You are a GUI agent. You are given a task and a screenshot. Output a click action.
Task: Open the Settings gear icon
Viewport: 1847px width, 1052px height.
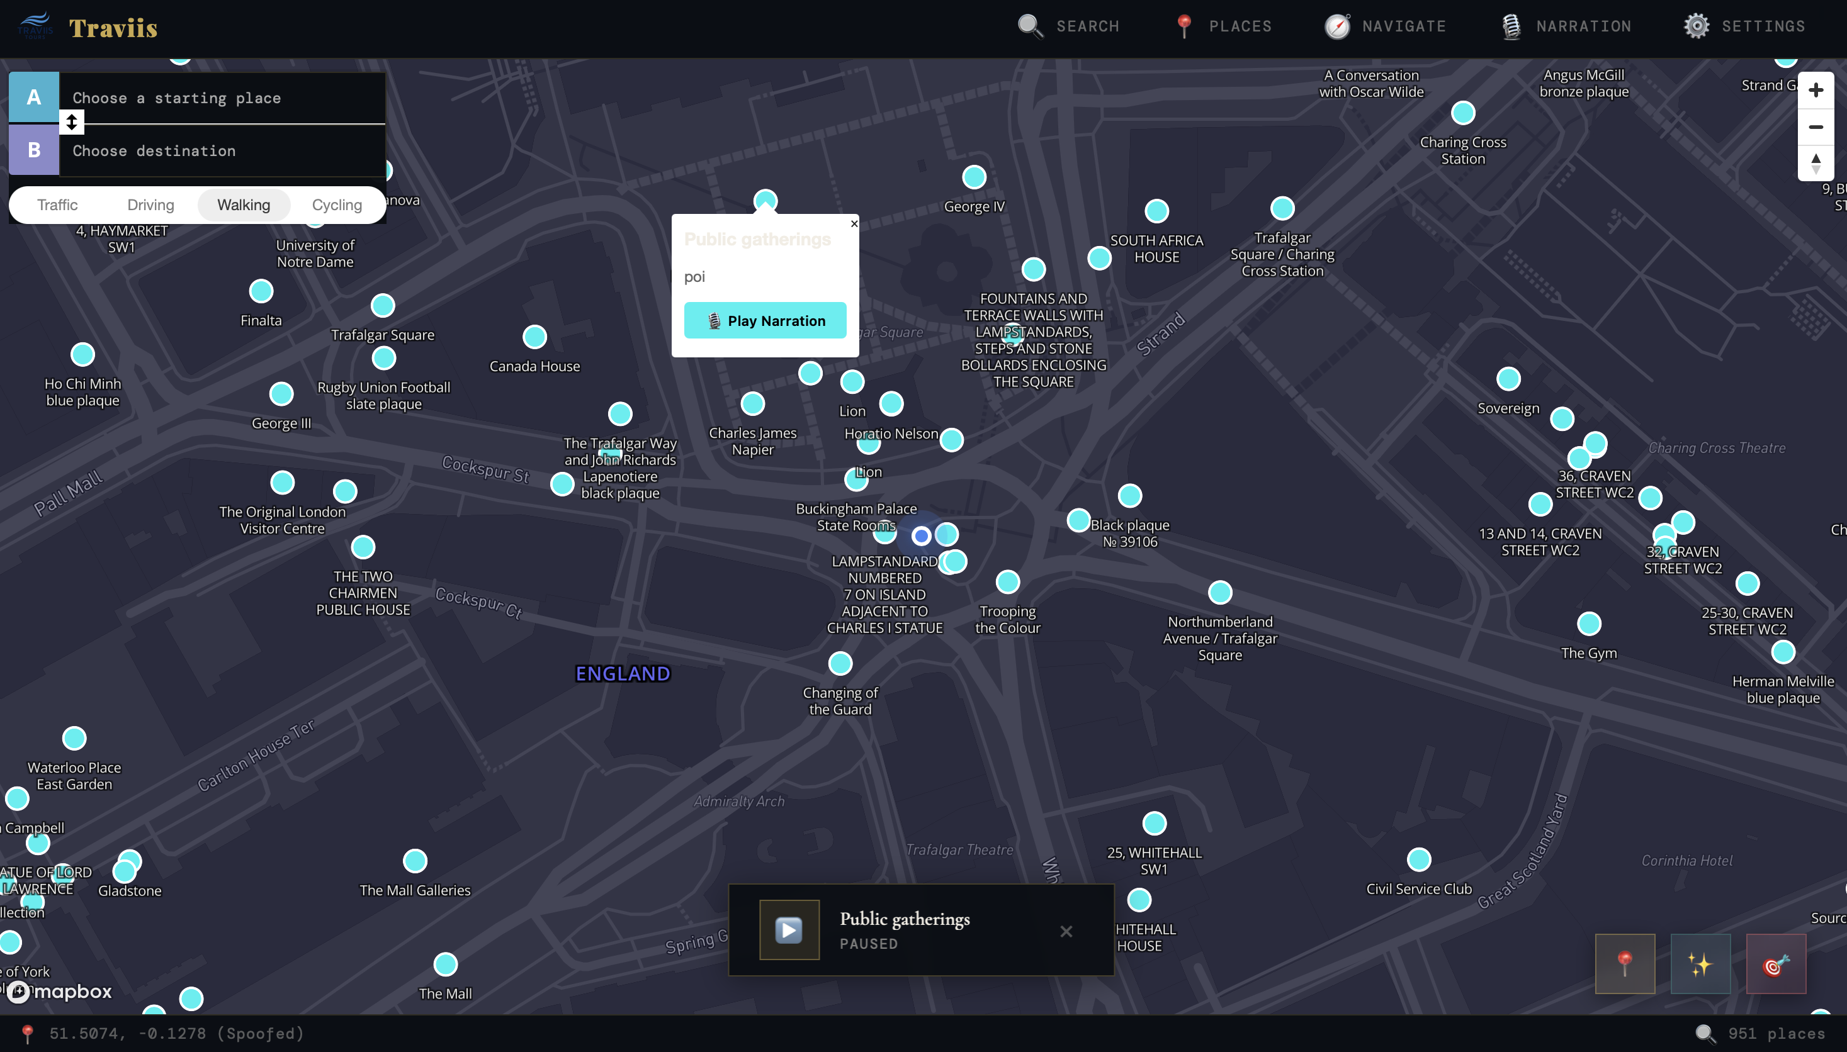click(x=1697, y=26)
